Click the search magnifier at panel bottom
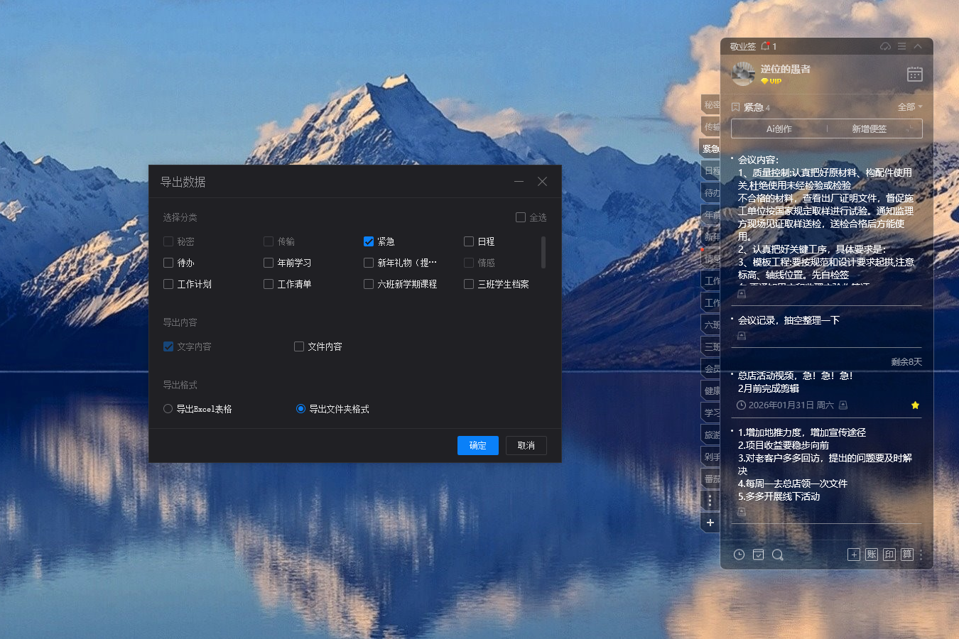959x639 pixels. pyautogui.click(x=777, y=555)
